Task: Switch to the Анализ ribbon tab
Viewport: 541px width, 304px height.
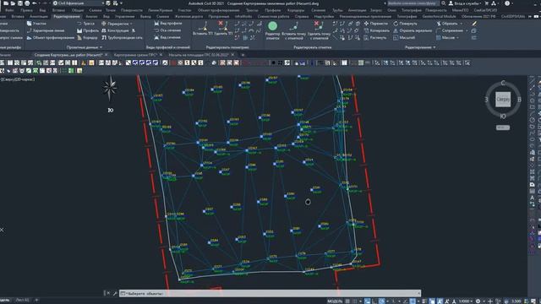Action: tap(91, 16)
